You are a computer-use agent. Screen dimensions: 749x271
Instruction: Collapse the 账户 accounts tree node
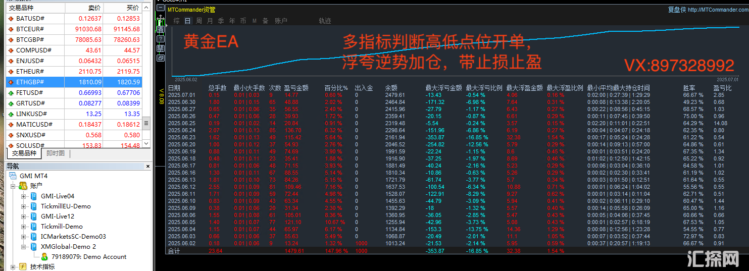pyautogui.click(x=13, y=186)
